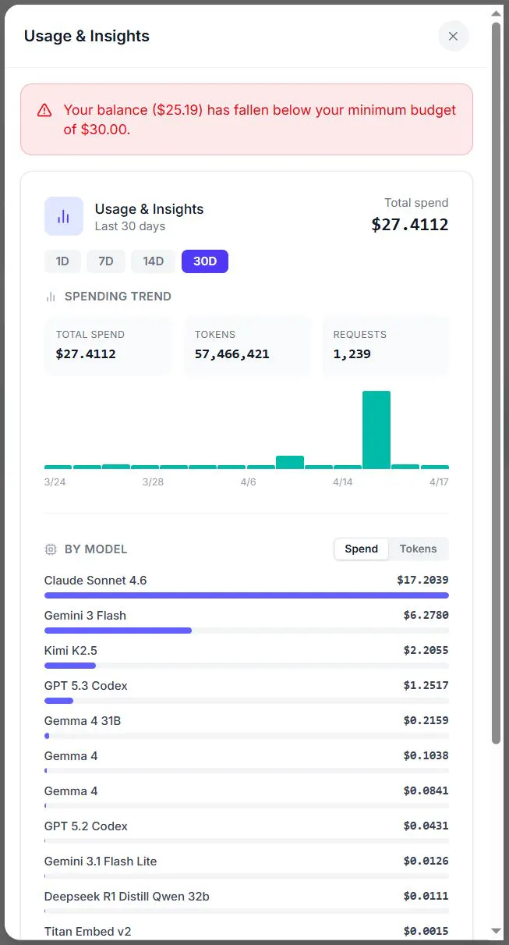Click the Claude Sonnet 4.6 spend bar
The height and width of the screenshot is (945, 509).
tap(246, 595)
